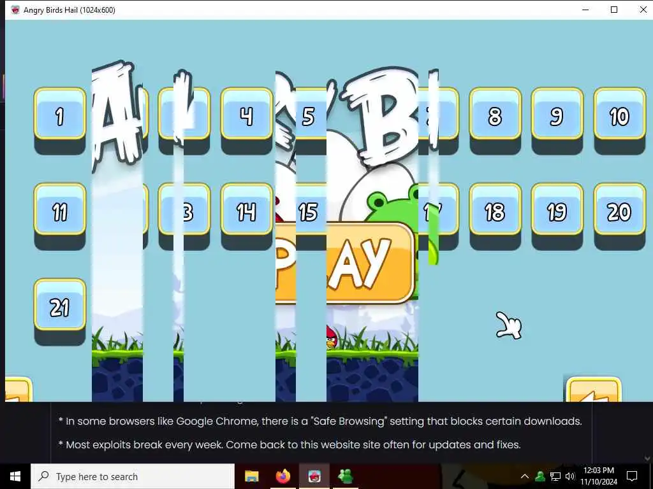The height and width of the screenshot is (489, 653).
Task: Open the clock showing 12:03 PM
Action: pos(598,476)
